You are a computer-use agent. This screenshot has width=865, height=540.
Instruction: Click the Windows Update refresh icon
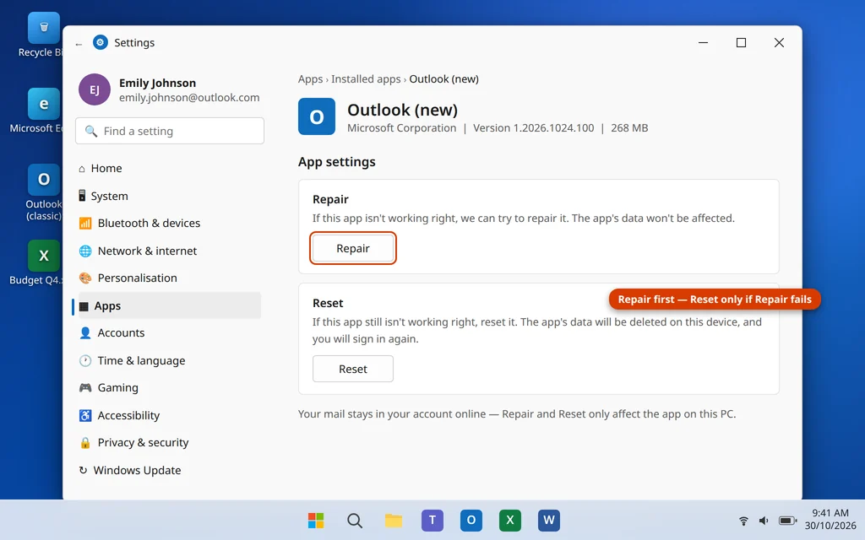[83, 470]
